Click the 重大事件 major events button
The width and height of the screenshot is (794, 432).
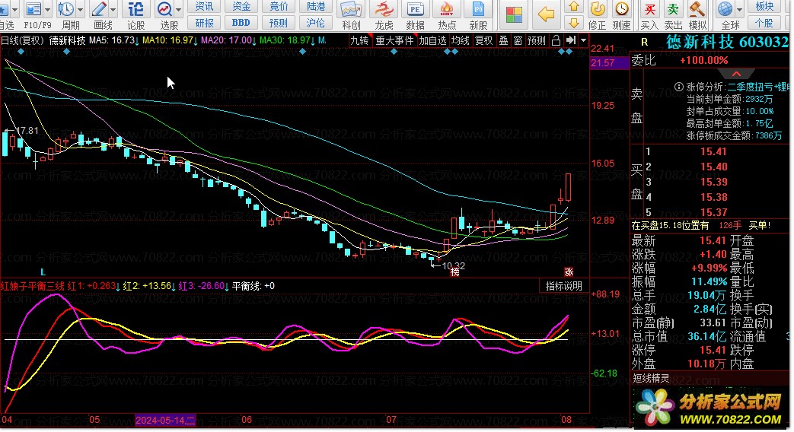tap(394, 40)
